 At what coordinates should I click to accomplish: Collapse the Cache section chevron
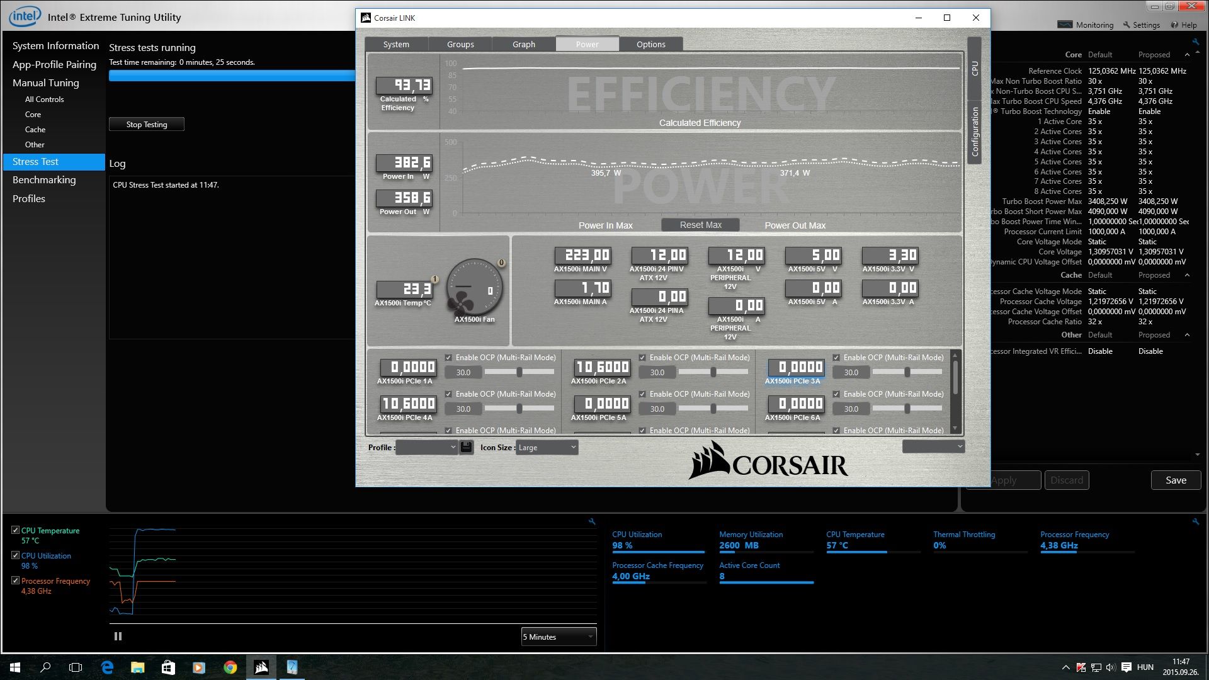pos(1187,275)
